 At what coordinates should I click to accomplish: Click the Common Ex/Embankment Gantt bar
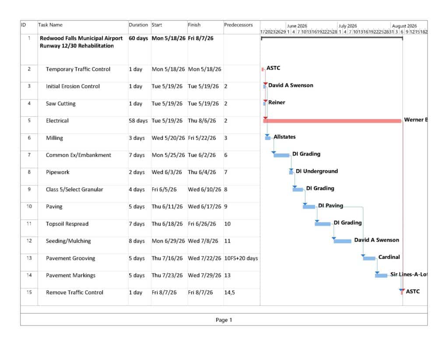(x=281, y=155)
